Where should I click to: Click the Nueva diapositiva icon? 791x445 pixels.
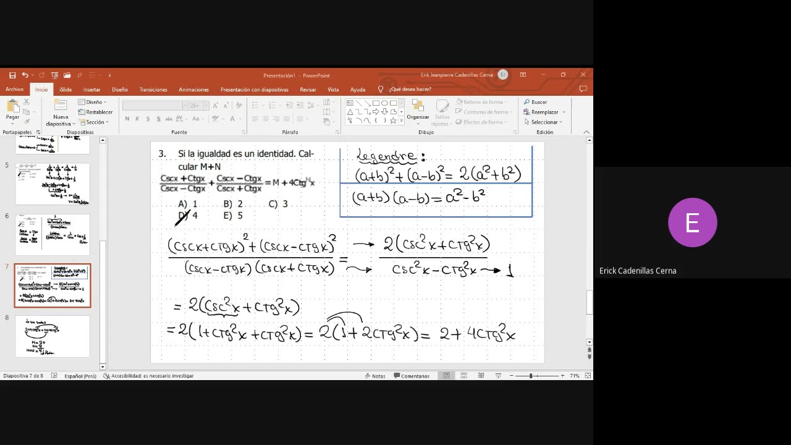coord(61,106)
